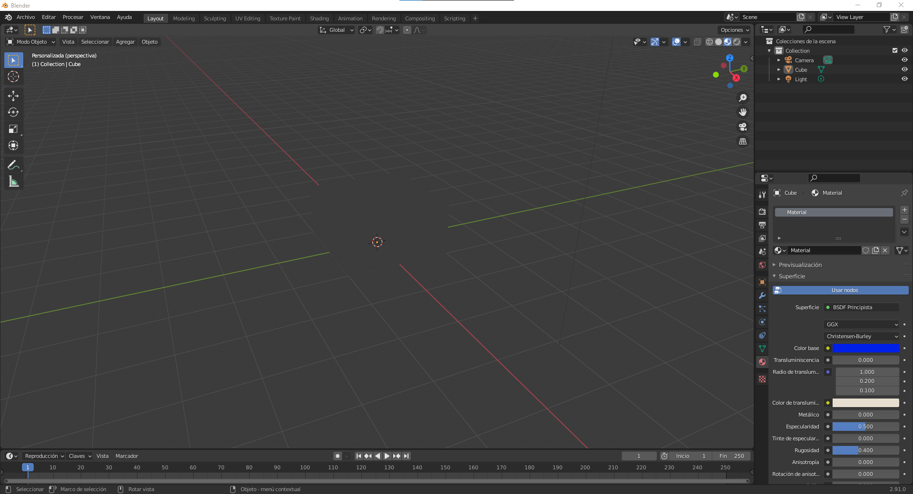Pick the Annotate pencil tool
Viewport: 913px width, 494px height.
tap(13, 165)
